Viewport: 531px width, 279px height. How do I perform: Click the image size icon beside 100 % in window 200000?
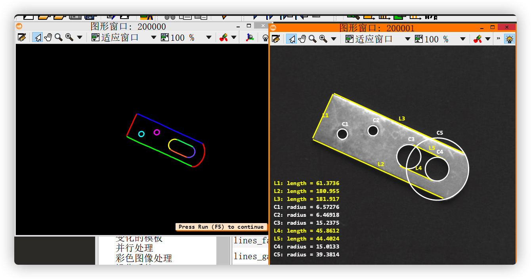[165, 37]
